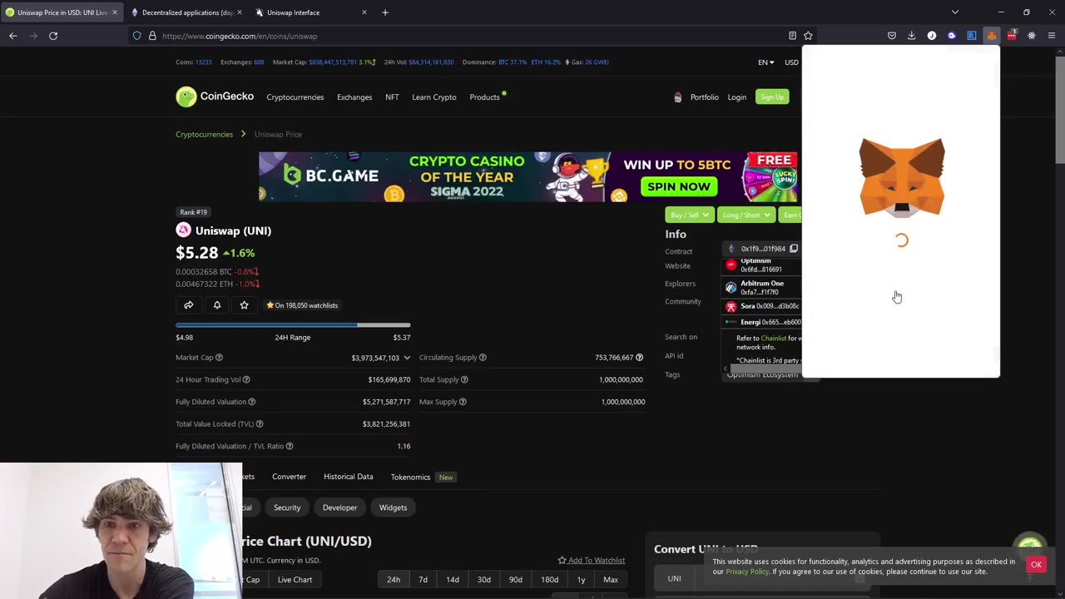Click the site padlock icon in address bar
The height and width of the screenshot is (599, 1065).
(x=152, y=36)
